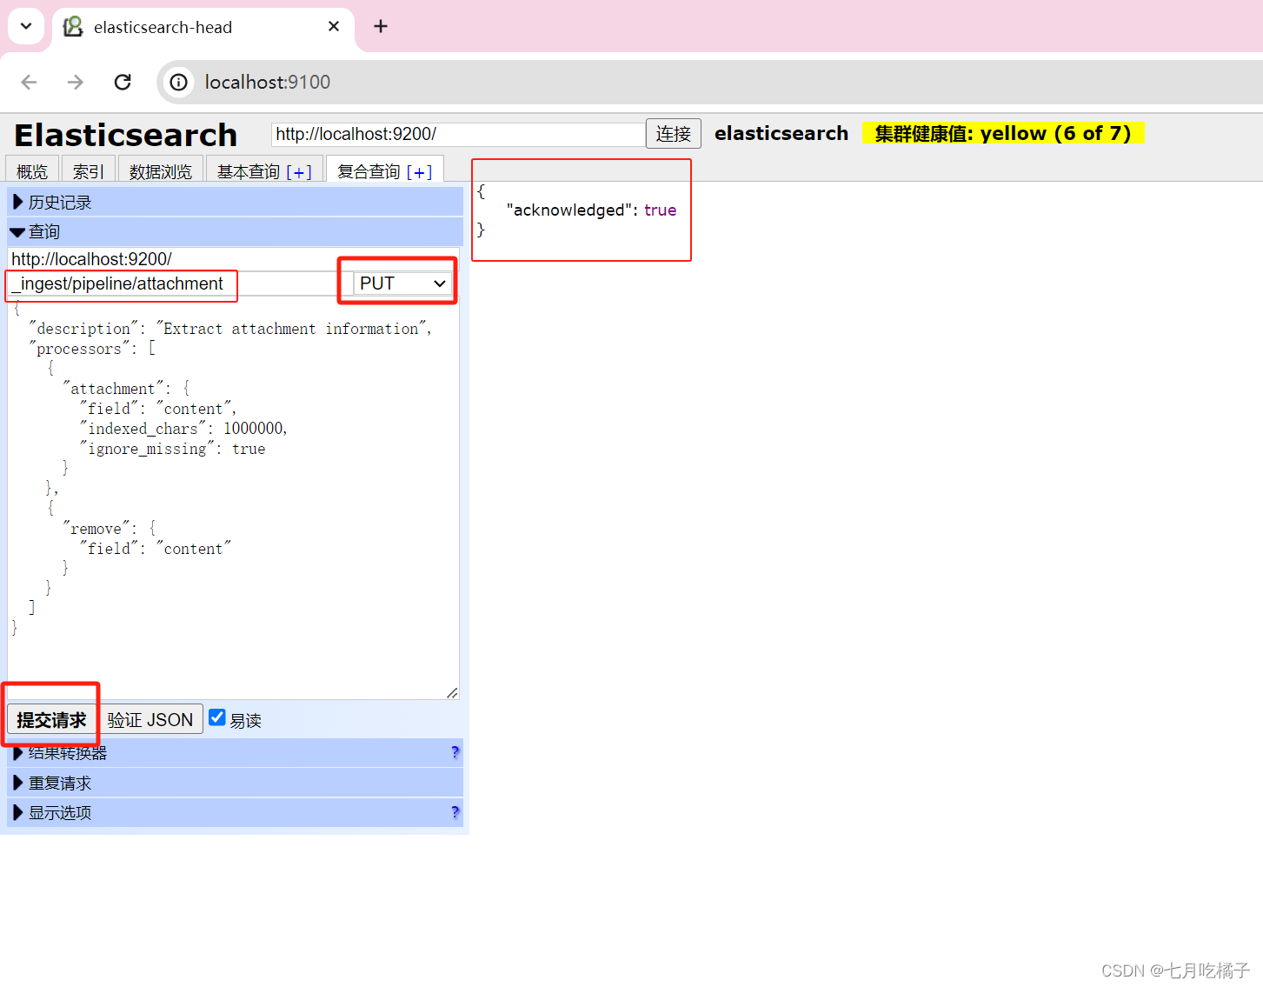Viewport: 1263px width, 987px height.
Task: Open the PUT method dropdown
Action: coord(402,283)
